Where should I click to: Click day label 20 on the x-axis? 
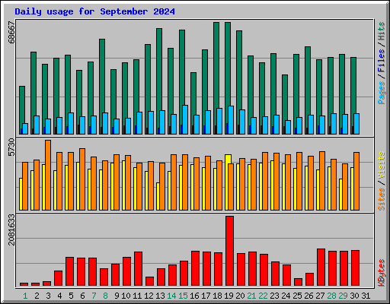(x=240, y=296)
